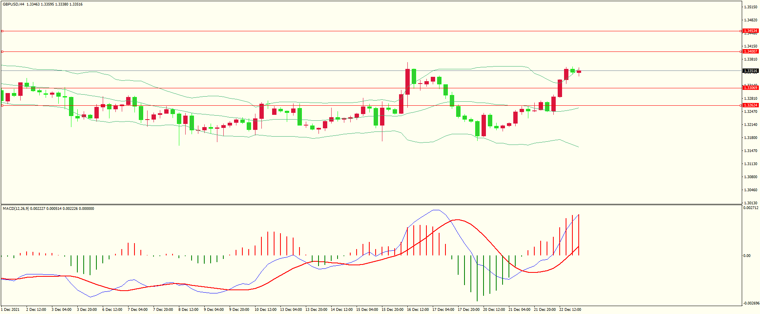Click the 1.32810 price axis label

(x=751, y=99)
